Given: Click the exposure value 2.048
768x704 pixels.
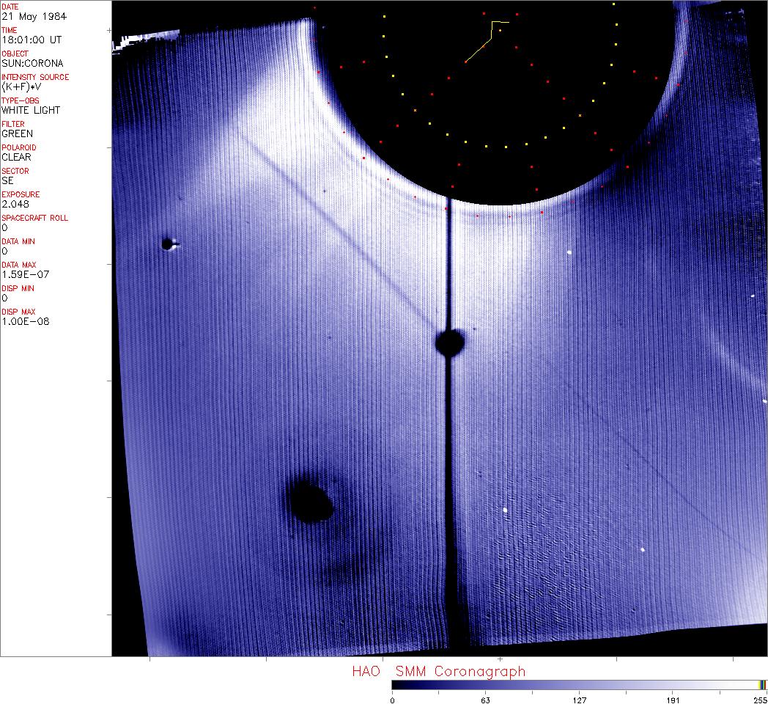Looking at the screenshot, I should pos(15,204).
